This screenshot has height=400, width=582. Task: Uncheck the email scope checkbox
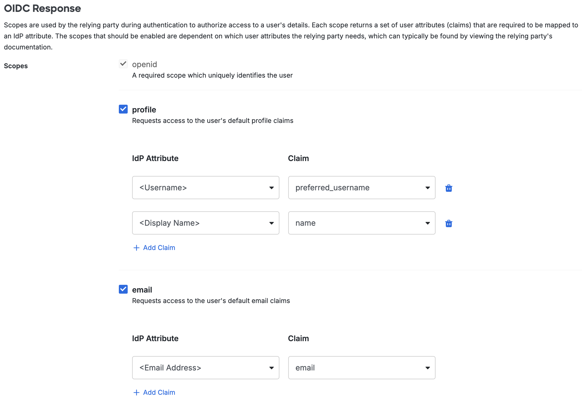123,289
